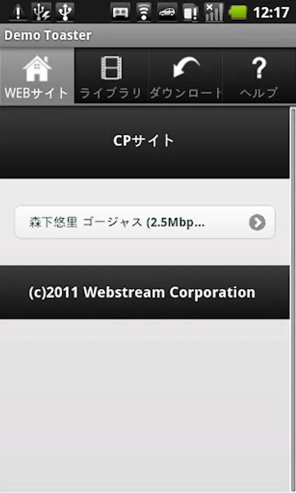Tap the ダウンロード curved arrow icon

[x=186, y=67]
